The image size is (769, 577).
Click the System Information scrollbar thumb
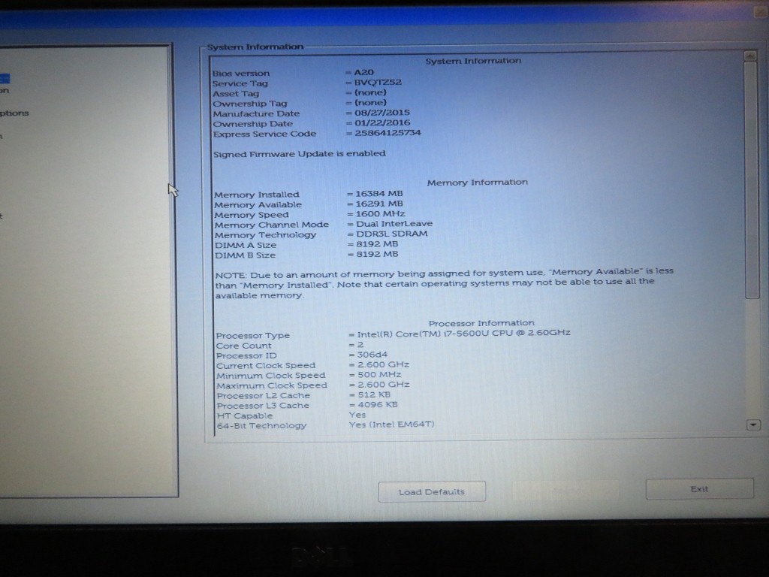(x=751, y=179)
